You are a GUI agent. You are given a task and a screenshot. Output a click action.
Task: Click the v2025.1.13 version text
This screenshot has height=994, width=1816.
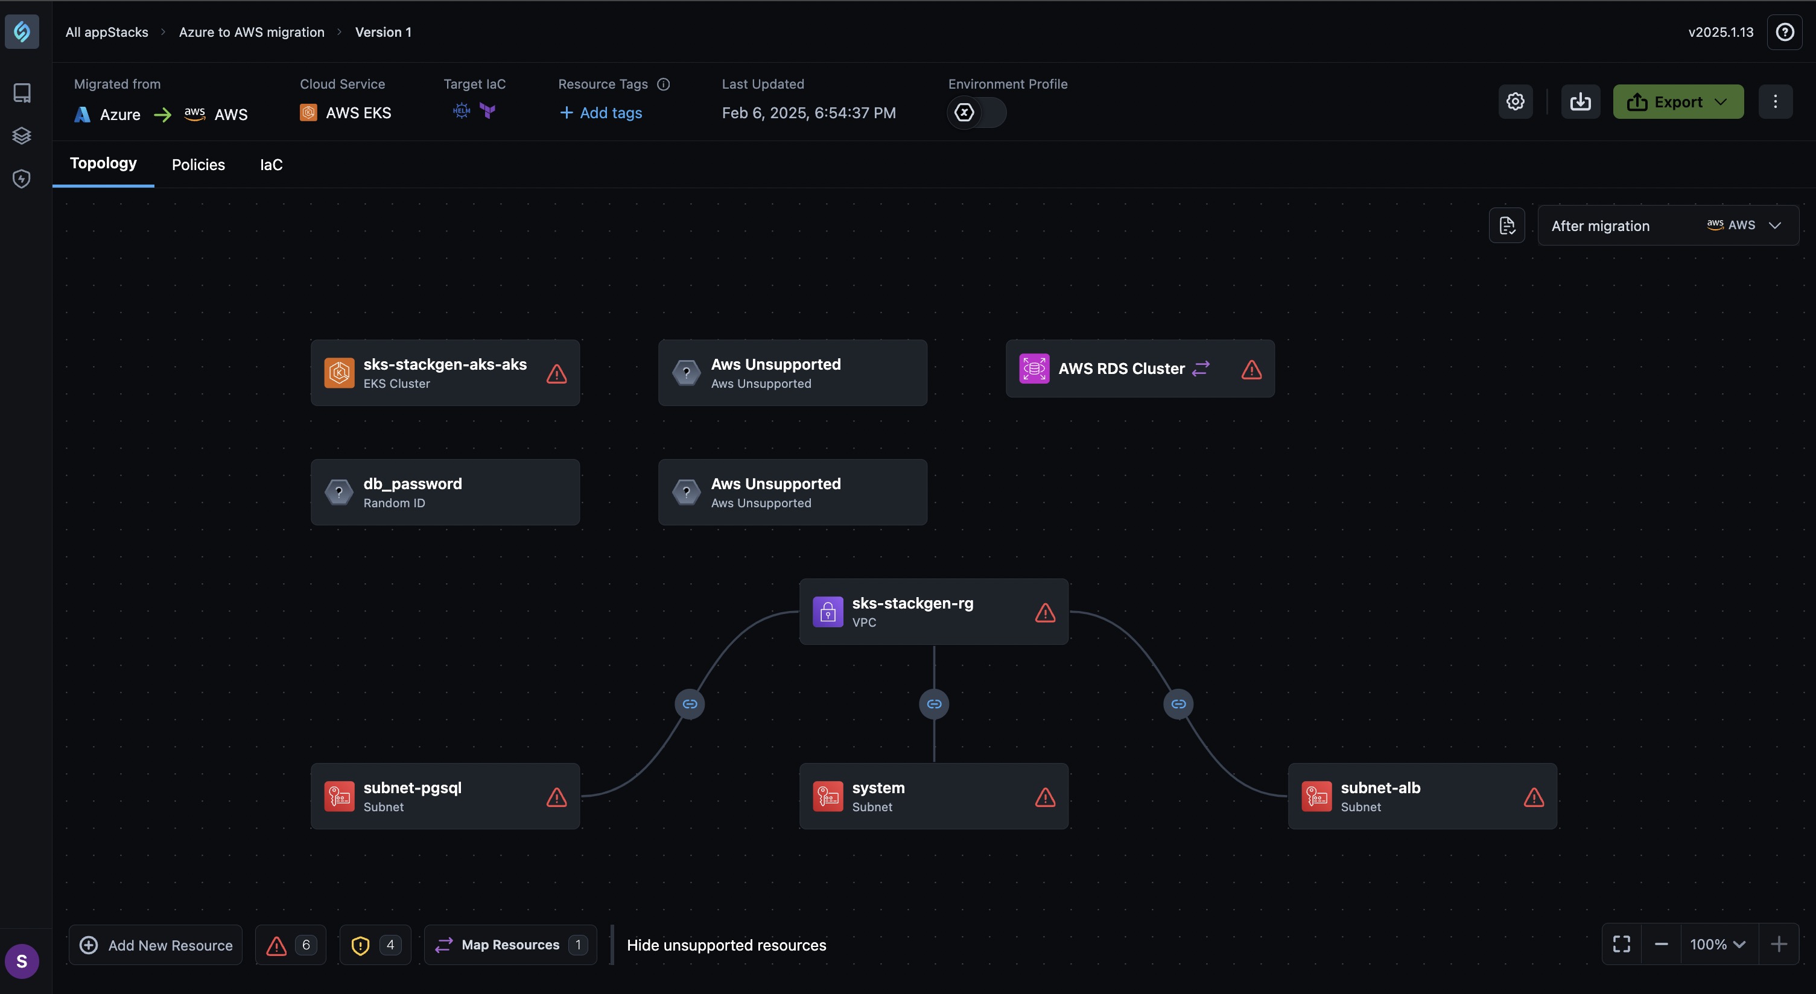(1720, 32)
